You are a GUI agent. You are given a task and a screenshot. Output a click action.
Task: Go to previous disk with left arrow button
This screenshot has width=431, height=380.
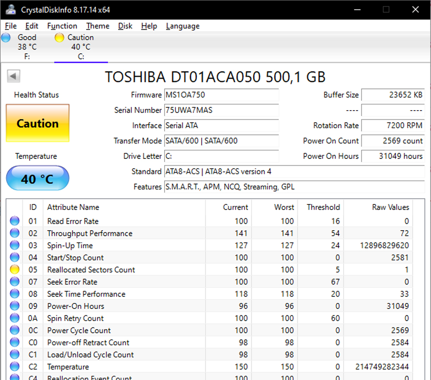coord(13,77)
